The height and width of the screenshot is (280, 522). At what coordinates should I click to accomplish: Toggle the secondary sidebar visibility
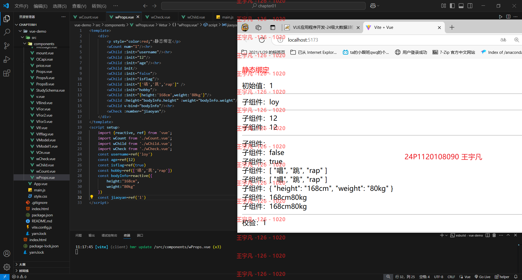(470, 6)
